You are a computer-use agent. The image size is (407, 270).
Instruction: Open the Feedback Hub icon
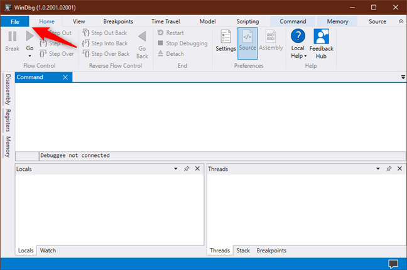tap(321, 36)
